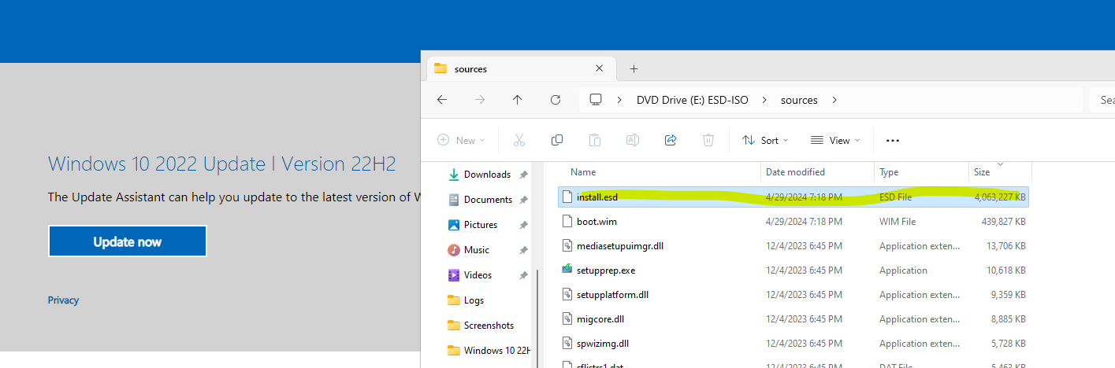This screenshot has height=368, width=1115.
Task: Click the boot.wim file icon
Action: click(567, 222)
